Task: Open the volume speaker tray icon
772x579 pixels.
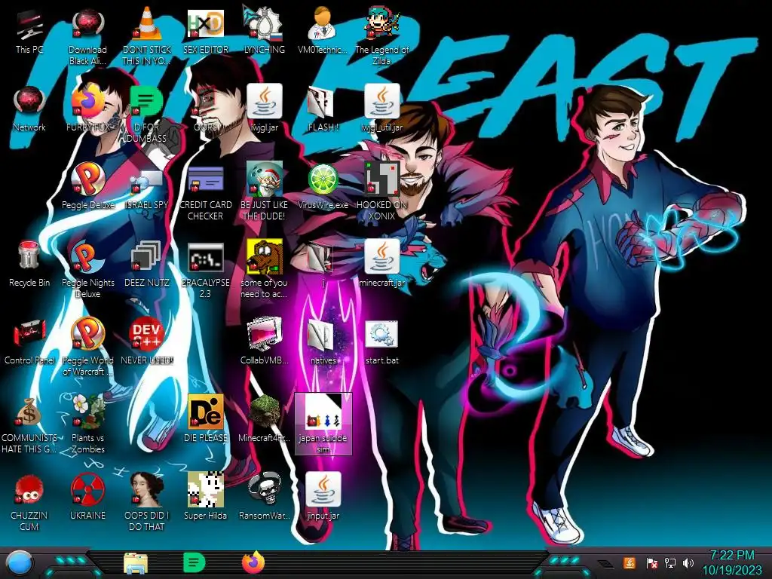Action: click(688, 562)
